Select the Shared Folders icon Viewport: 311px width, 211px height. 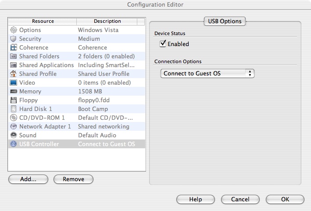tap(14, 56)
